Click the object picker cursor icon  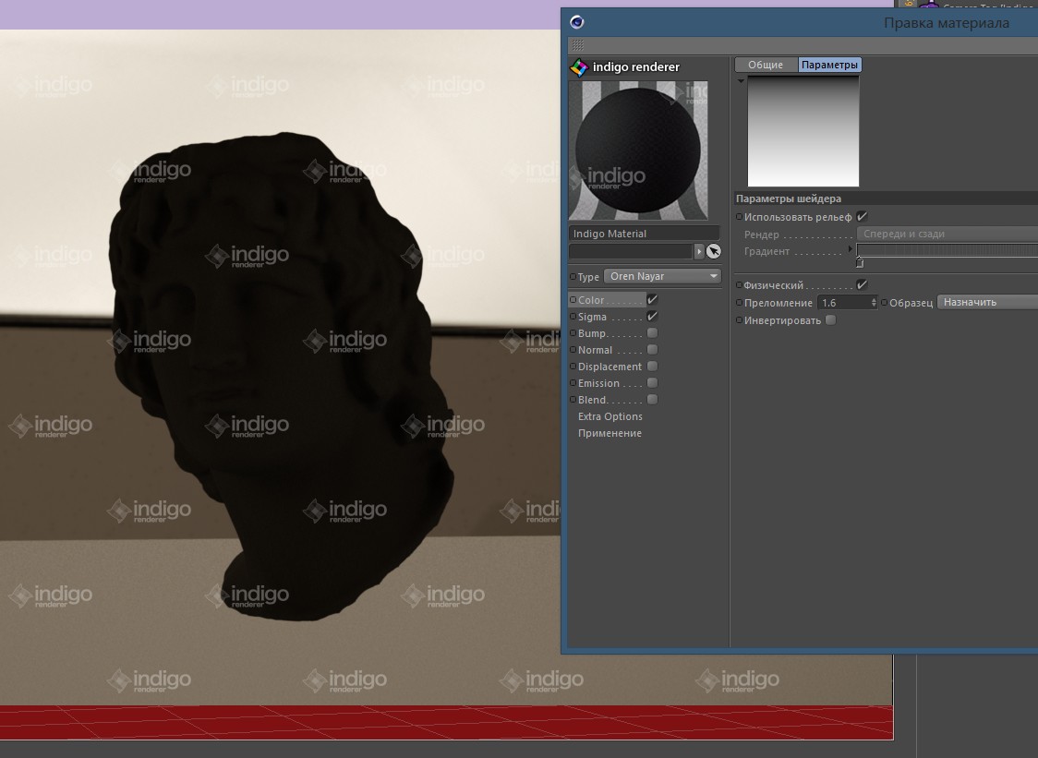[714, 251]
